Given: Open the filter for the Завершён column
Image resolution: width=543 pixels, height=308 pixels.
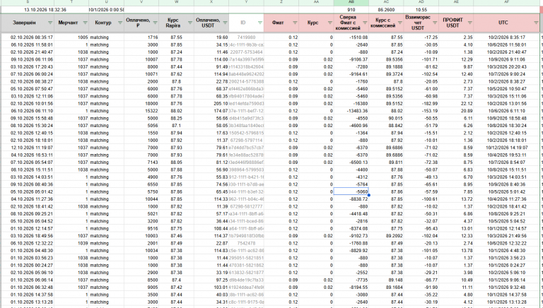Looking at the screenshot, I should pos(50,23).
